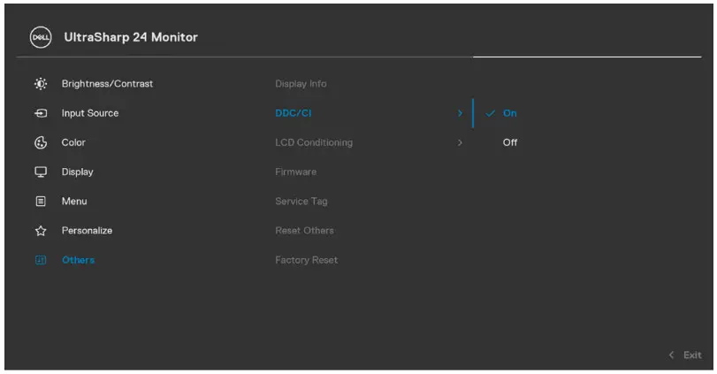
Task: Click the UltraSharp 24 Monitor title
Action: tap(131, 37)
